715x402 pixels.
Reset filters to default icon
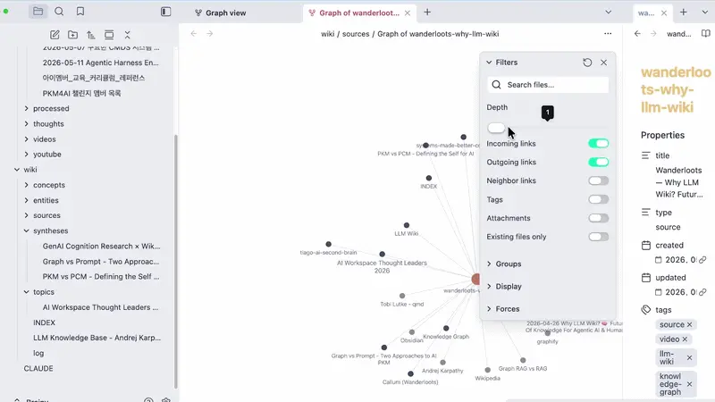click(587, 63)
